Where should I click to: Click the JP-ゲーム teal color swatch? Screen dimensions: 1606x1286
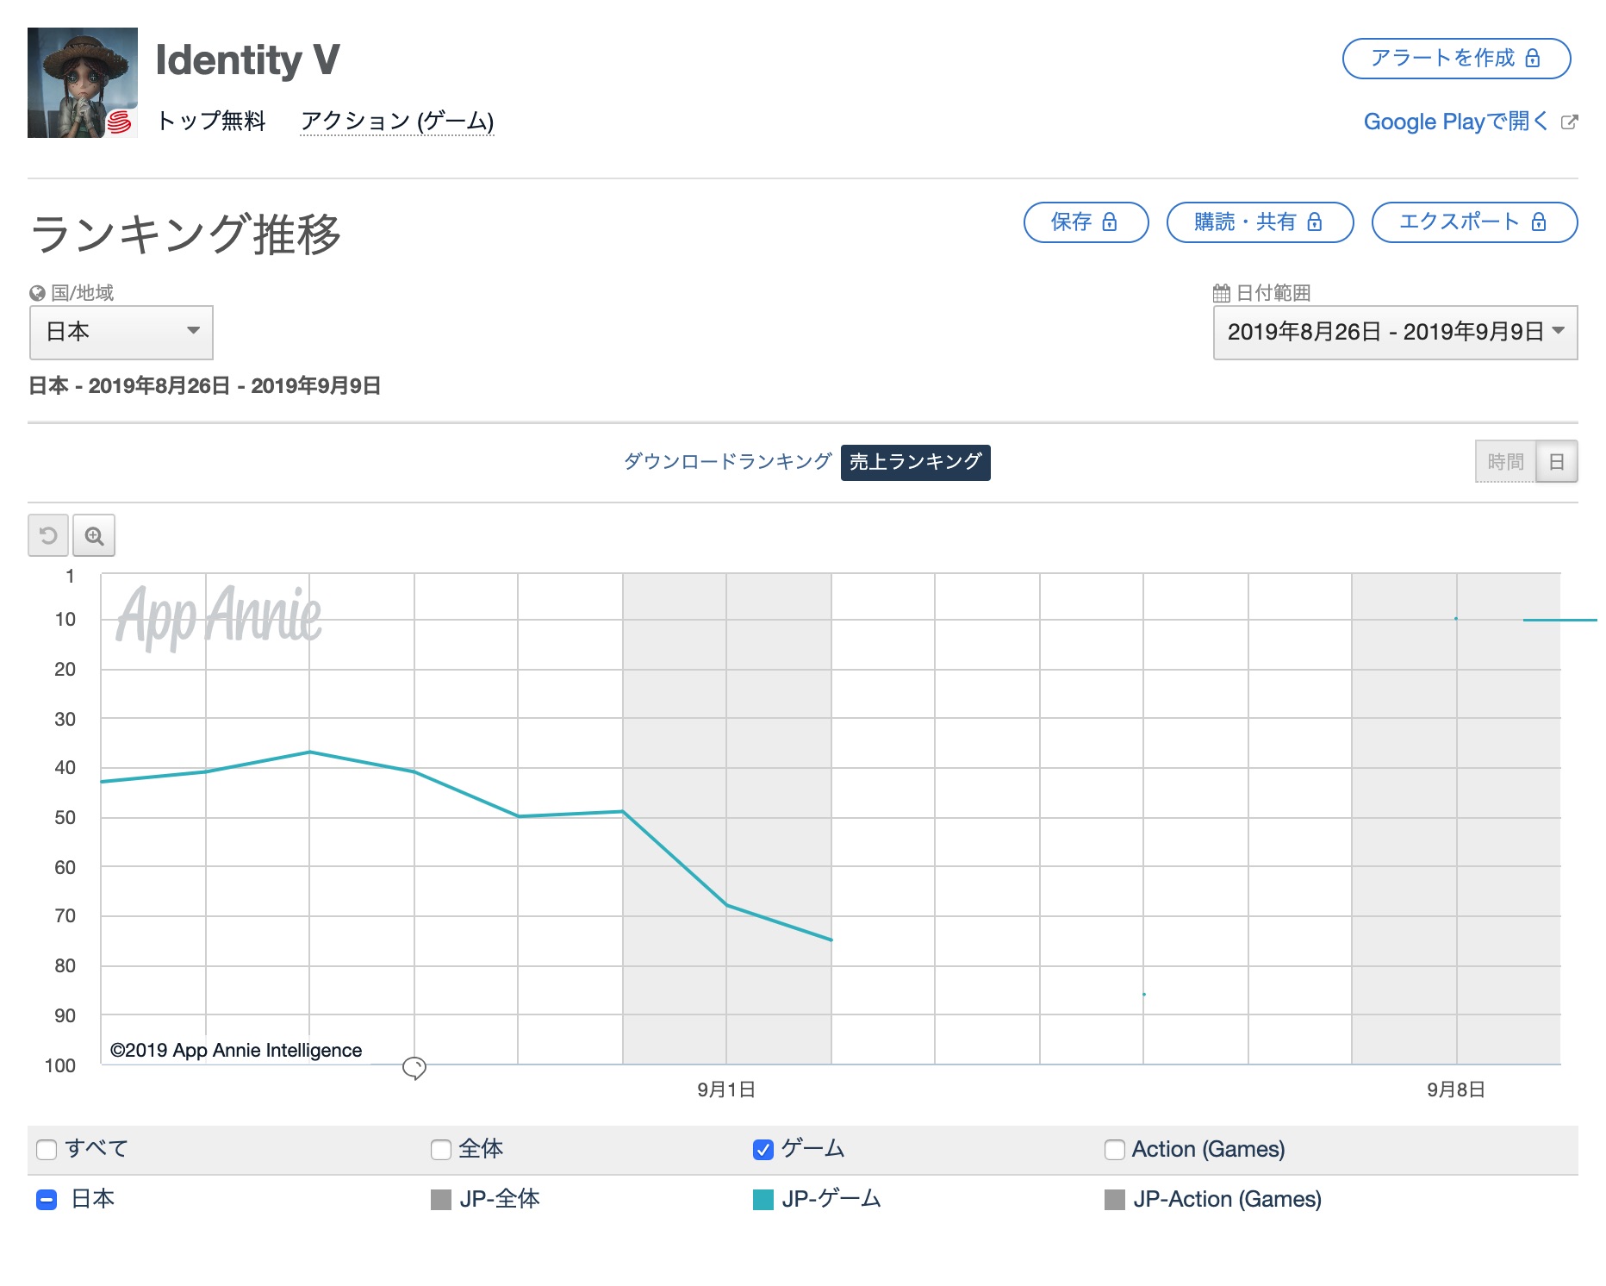(763, 1200)
